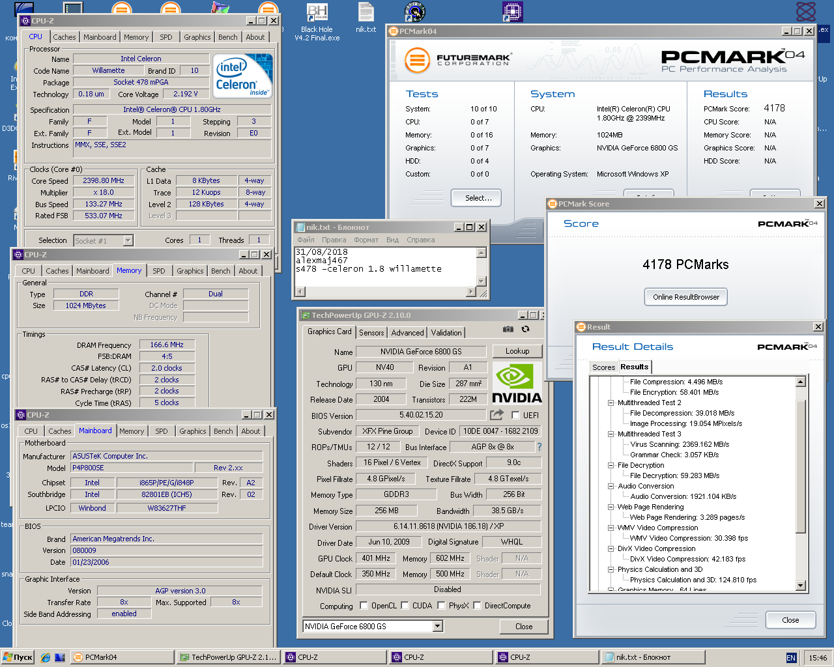Click Notepad horizontal scrollbar left arrow
The image size is (834, 667).
[300, 292]
